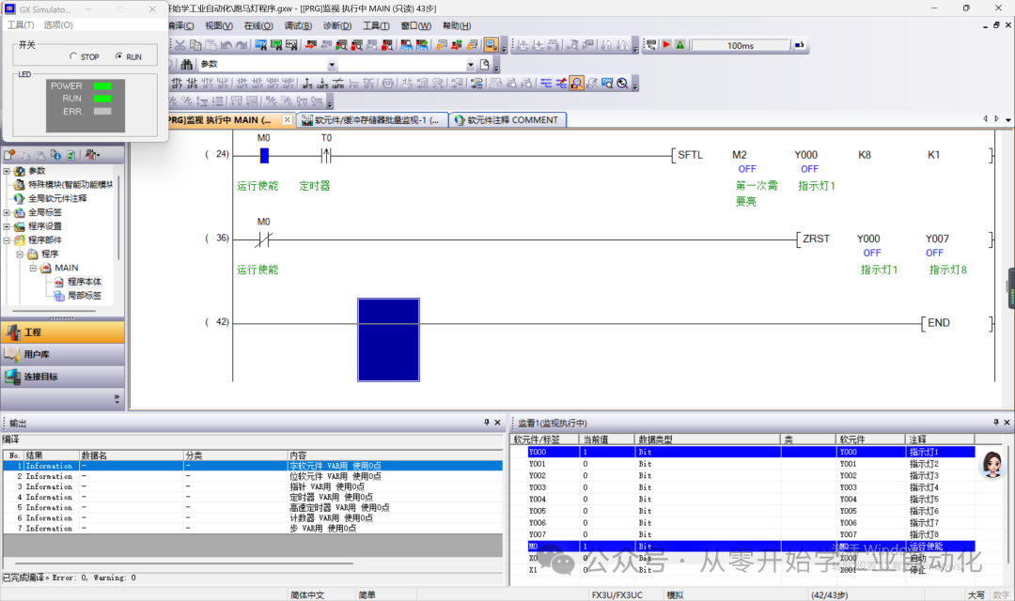
Task: Click the caF5 falling pulse result icon
Action: tap(322, 84)
